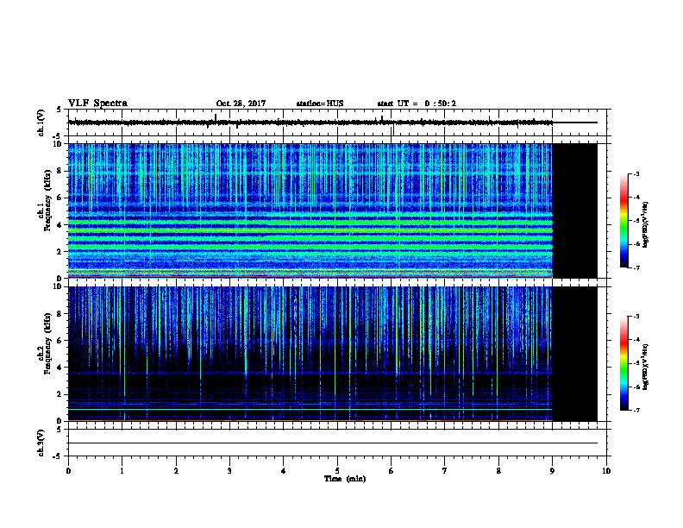Select the date text "Oct. 28, 2017"
Viewport: 683px width, 528px height.
(x=241, y=104)
